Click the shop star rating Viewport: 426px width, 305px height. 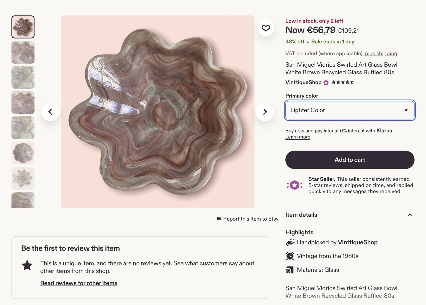pyautogui.click(x=343, y=82)
